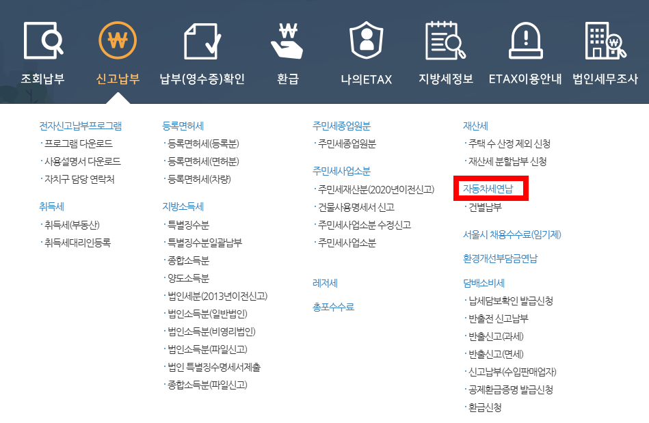The width and height of the screenshot is (649, 423).
Task: Select 납세담보확인 발급신청 link
Action: [x=511, y=301]
